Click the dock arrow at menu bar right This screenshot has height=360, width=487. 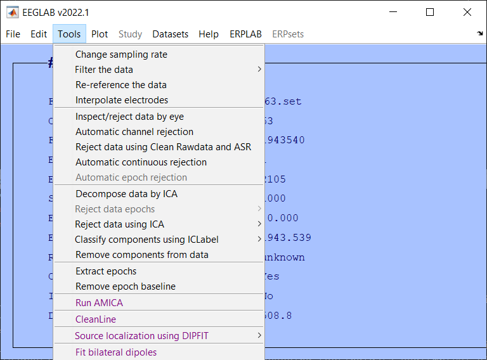(479, 34)
